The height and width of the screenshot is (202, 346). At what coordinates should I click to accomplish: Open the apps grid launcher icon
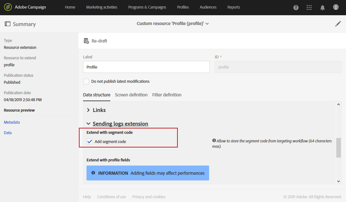pyautogui.click(x=309, y=7)
